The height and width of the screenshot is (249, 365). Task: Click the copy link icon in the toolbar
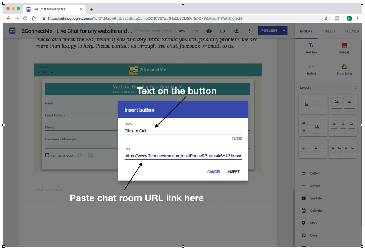point(222,31)
